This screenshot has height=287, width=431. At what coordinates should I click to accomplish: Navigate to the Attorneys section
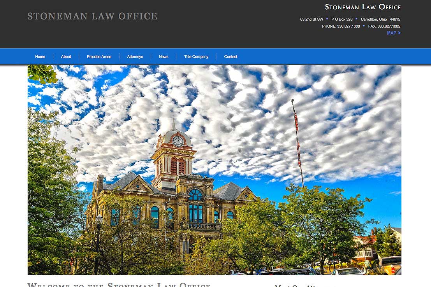(135, 56)
